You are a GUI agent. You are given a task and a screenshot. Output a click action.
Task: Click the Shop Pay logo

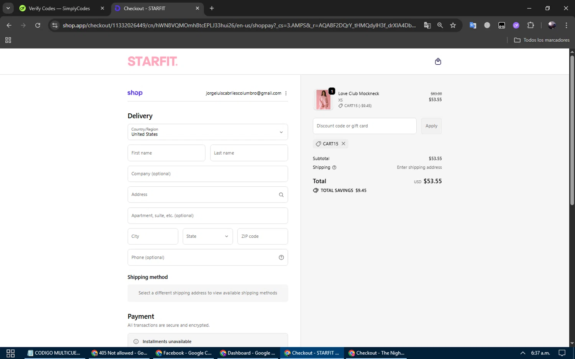135,93
